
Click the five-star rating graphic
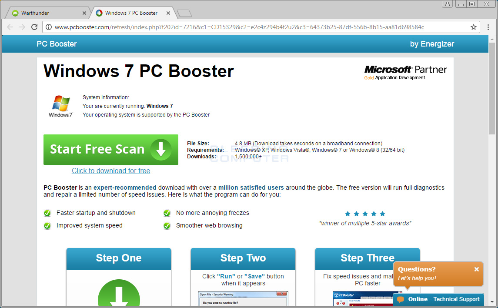[x=365, y=214]
